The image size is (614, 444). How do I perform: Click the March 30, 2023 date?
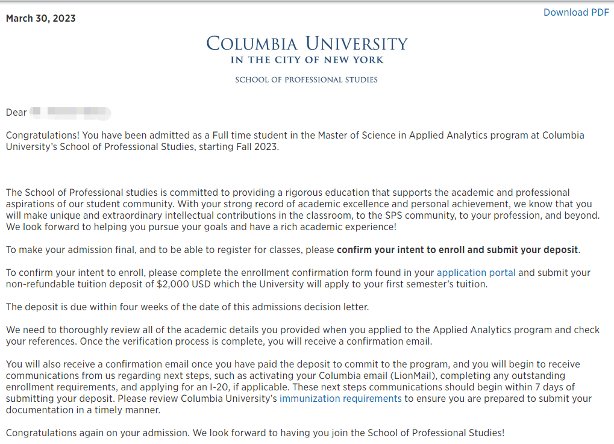41,19
